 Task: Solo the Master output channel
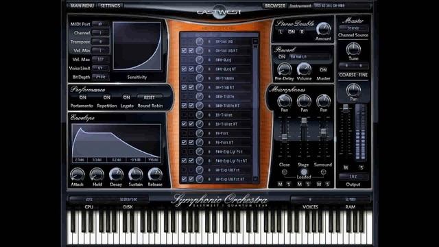click(x=361, y=167)
